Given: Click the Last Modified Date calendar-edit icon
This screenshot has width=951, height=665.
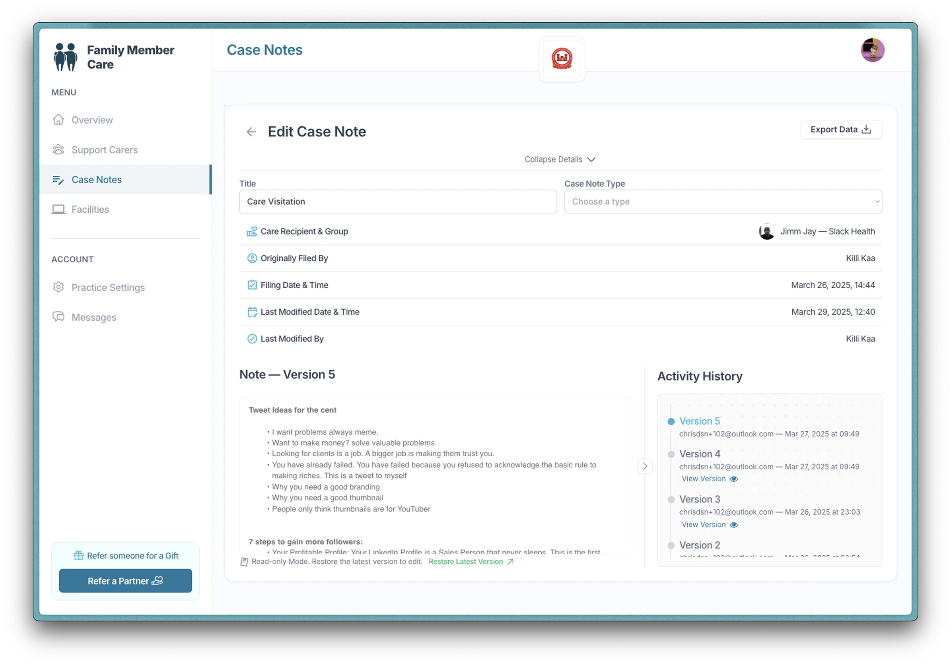Looking at the screenshot, I should point(252,312).
